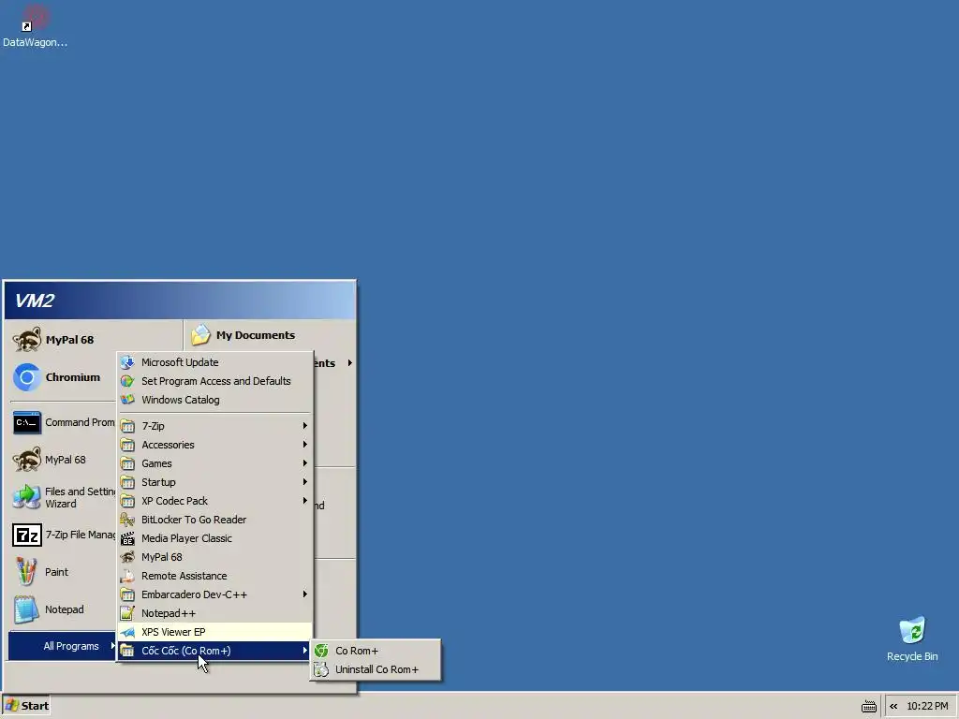Click the green Co Rom+ browser icon
This screenshot has height=719, width=959.
[321, 652]
